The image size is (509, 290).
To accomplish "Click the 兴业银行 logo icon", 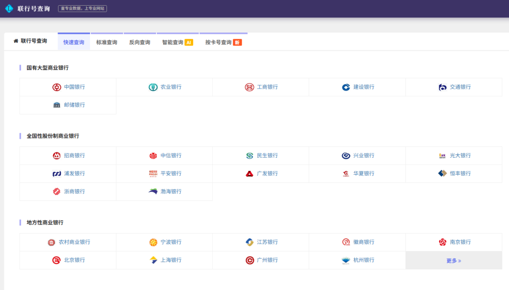I will [346, 156].
